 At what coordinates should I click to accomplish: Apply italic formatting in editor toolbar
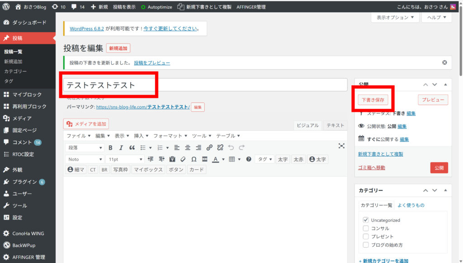coord(121,148)
